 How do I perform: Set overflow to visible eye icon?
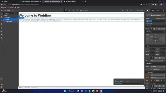(x=152, y=58)
